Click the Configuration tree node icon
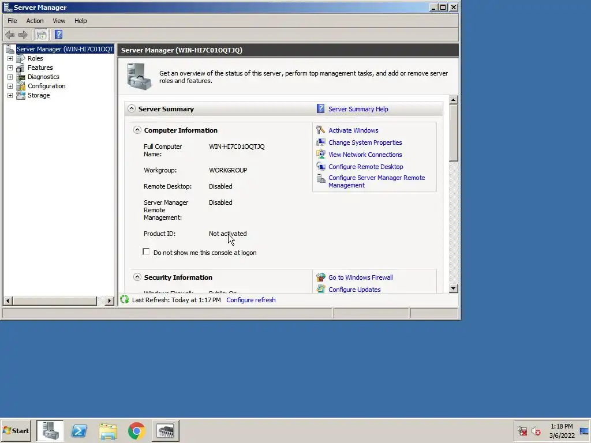This screenshot has height=443, width=591. coord(21,87)
